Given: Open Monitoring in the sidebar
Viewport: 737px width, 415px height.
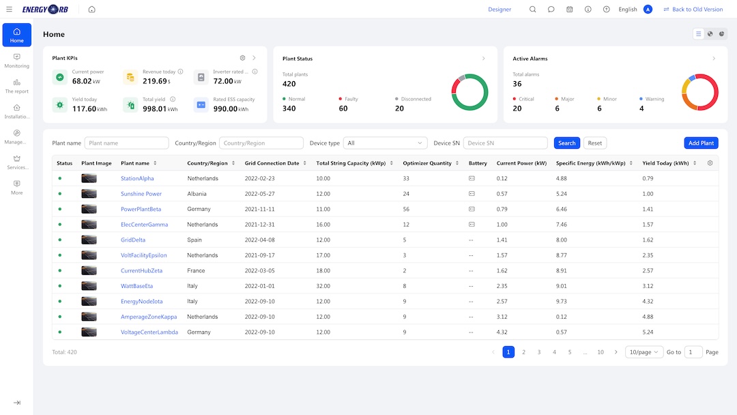Looking at the screenshot, I should pos(17,61).
